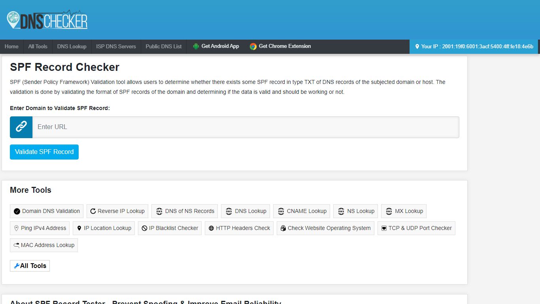
Task: Go to DNS Lookup in the navigation bar
Action: 72,47
